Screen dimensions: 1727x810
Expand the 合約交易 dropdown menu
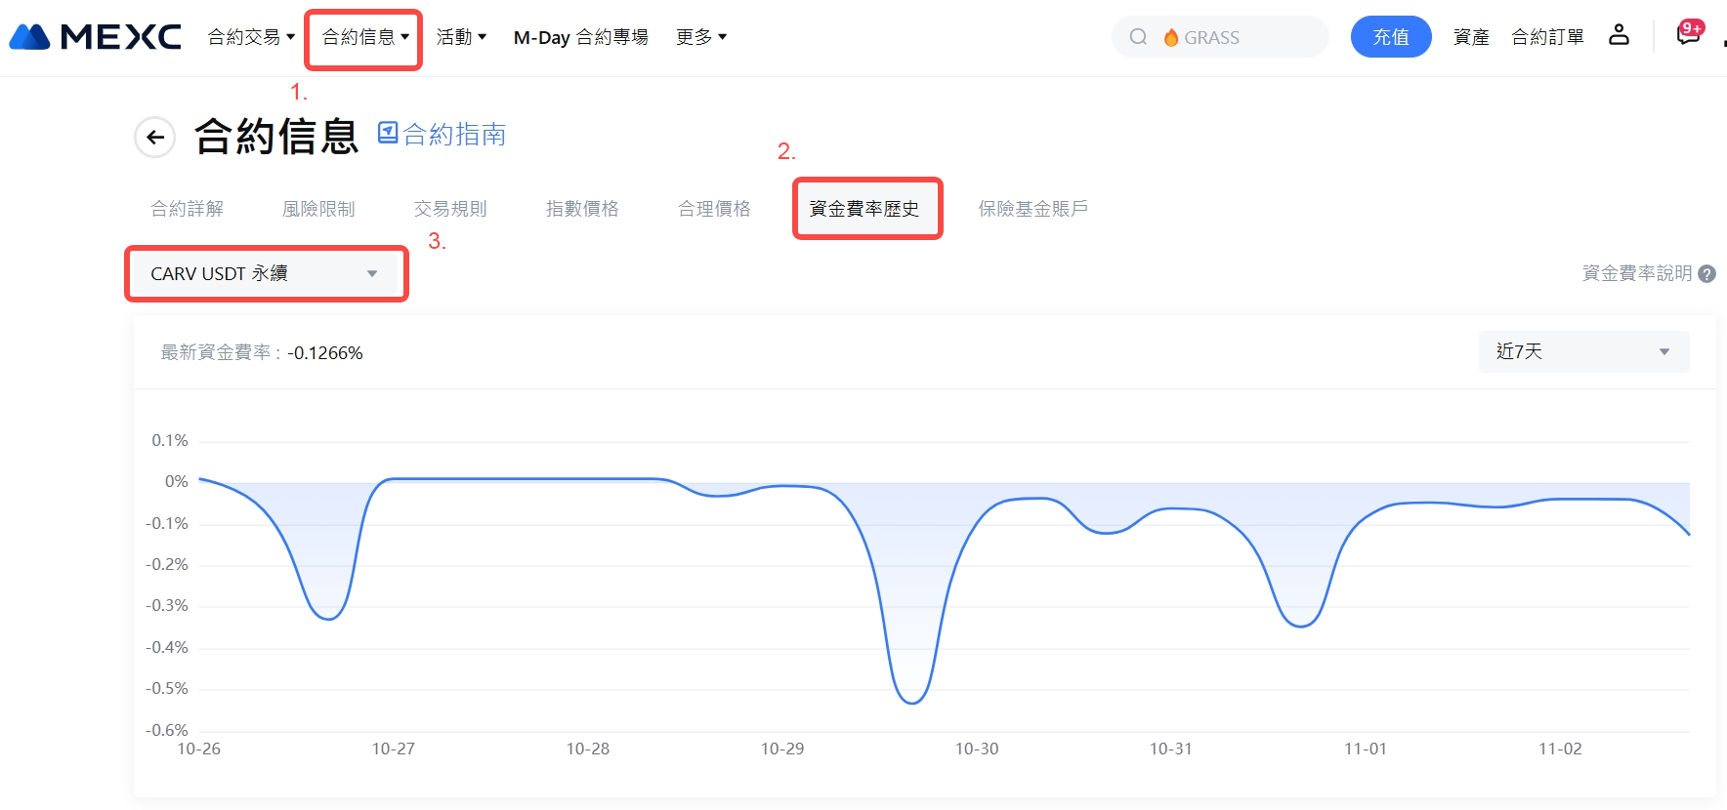pyautogui.click(x=251, y=37)
